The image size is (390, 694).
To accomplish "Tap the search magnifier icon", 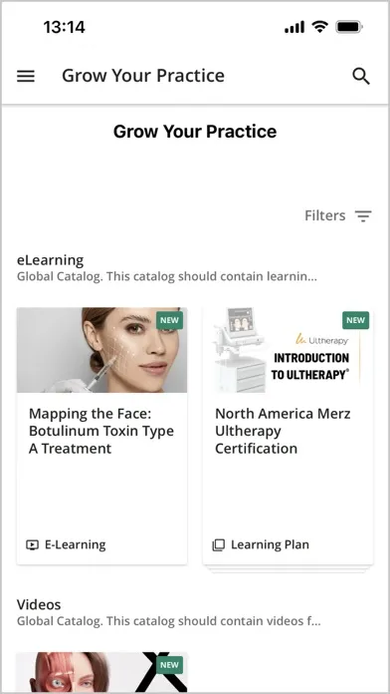I will point(361,76).
